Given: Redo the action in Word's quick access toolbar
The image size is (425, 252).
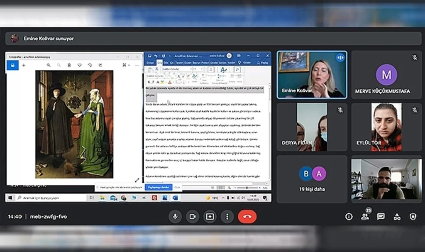Looking at the screenshot, I should click(x=164, y=56).
